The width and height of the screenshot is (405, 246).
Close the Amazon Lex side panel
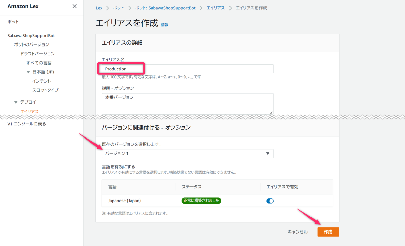point(75,6)
